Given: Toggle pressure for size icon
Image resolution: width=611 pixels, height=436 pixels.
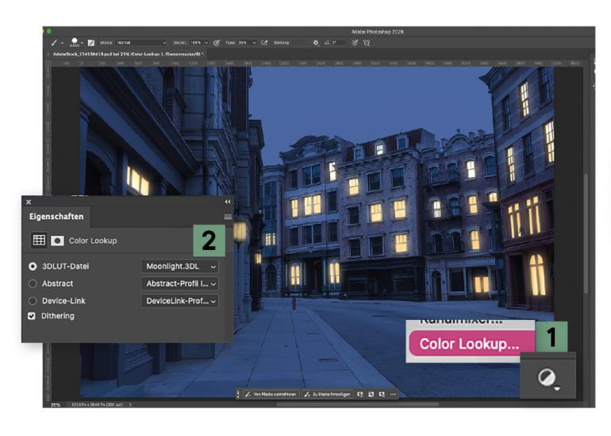Looking at the screenshot, I should (355, 43).
